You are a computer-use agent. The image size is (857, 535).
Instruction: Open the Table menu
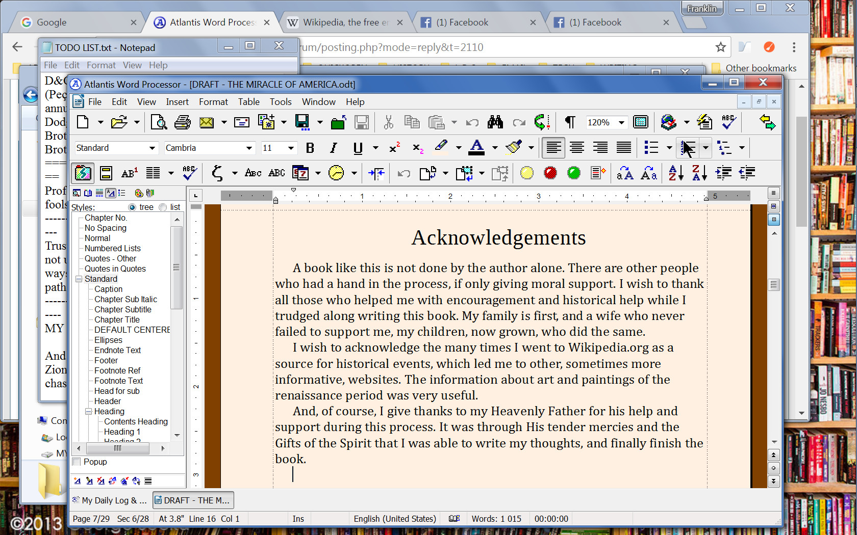pos(248,101)
